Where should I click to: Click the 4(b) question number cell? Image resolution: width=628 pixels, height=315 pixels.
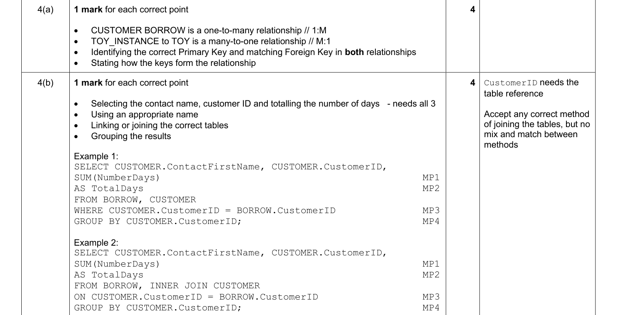[x=45, y=83]
